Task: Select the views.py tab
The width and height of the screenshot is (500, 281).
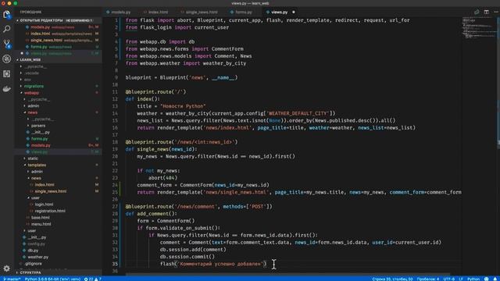Action: click(280, 12)
